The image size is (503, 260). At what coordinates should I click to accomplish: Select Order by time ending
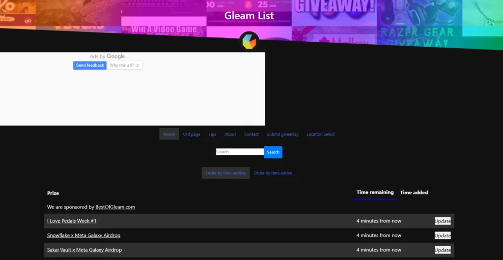point(225,173)
